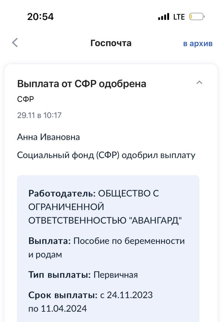
Task: Move message to archive via 'в архив'
Action: (198, 43)
